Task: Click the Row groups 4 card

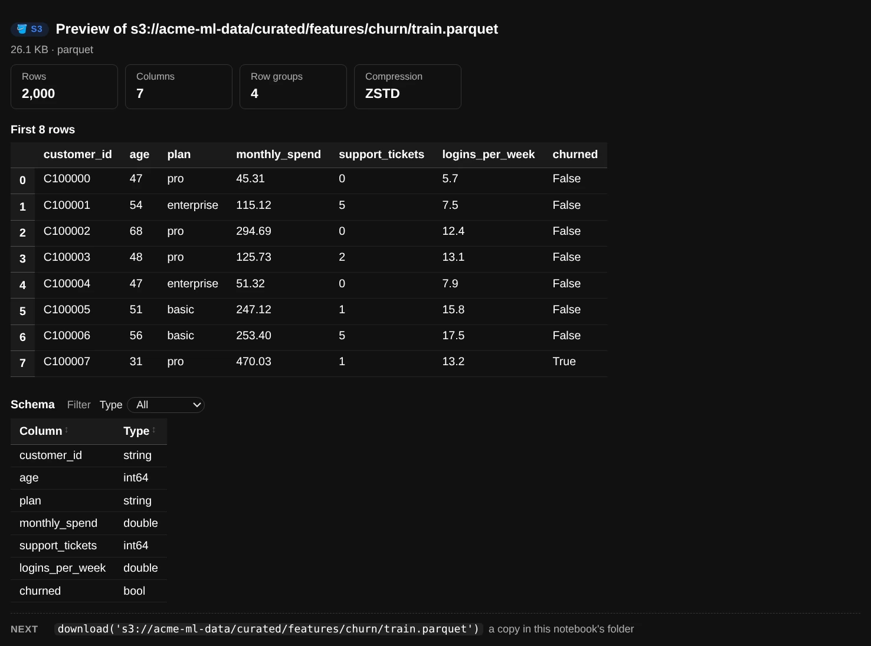Action: coord(293,87)
